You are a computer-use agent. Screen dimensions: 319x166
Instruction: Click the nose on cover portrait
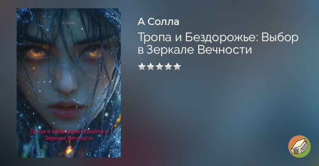(x=66, y=84)
